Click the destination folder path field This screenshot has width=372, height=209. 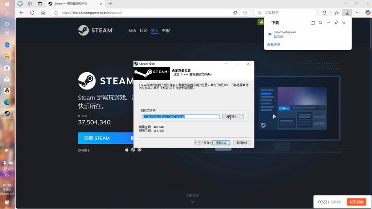click(181, 117)
